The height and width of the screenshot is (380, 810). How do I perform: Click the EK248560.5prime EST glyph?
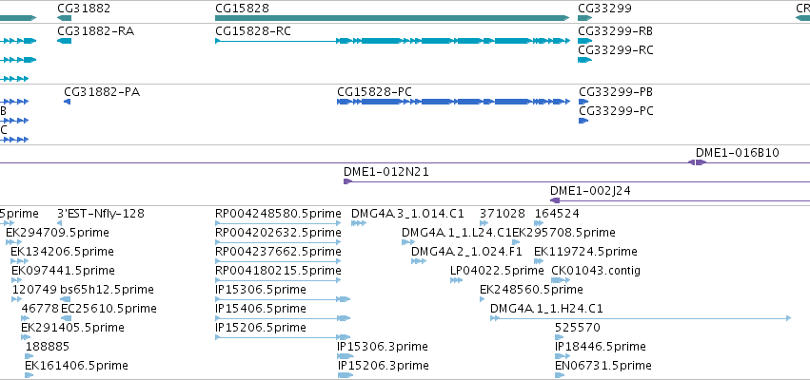(483, 299)
